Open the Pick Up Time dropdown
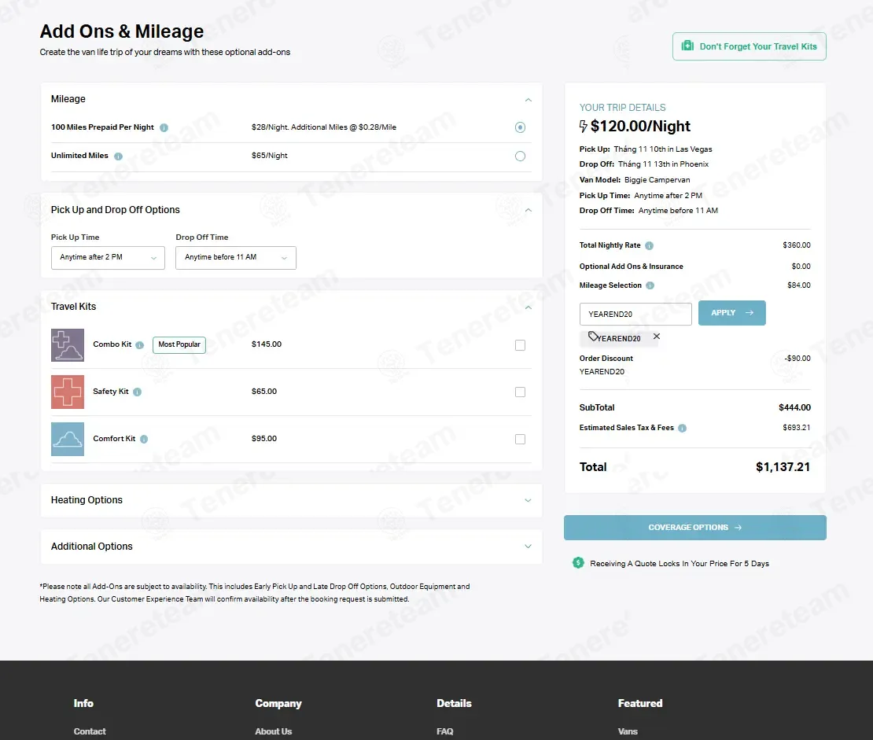 108,258
